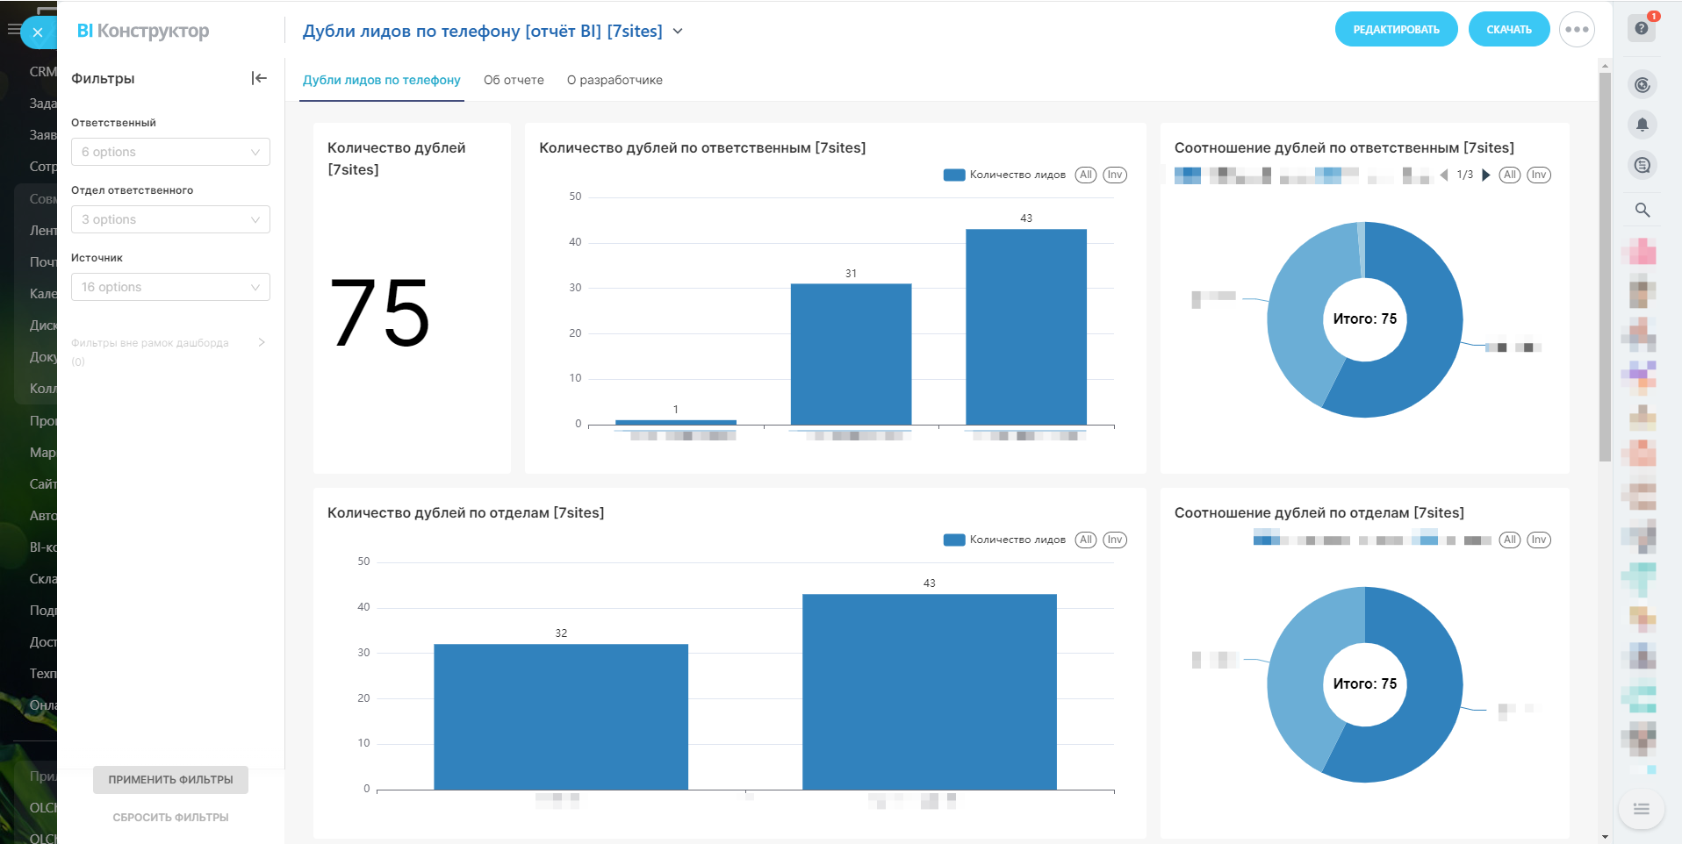This screenshot has width=1682, height=844.
Task: Switch to the О разработчике tab
Action: click(615, 80)
